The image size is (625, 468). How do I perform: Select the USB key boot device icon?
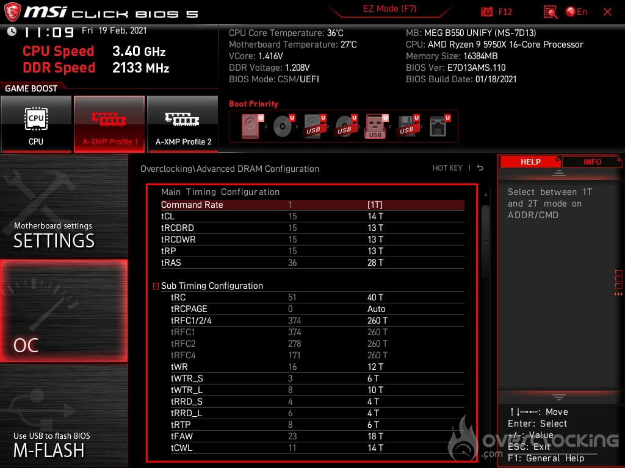(376, 126)
